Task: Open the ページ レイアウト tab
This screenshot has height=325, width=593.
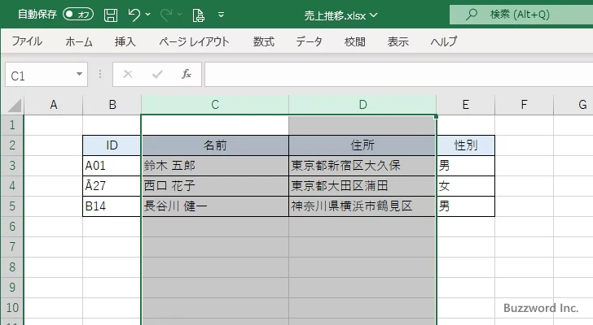Action: click(x=194, y=41)
